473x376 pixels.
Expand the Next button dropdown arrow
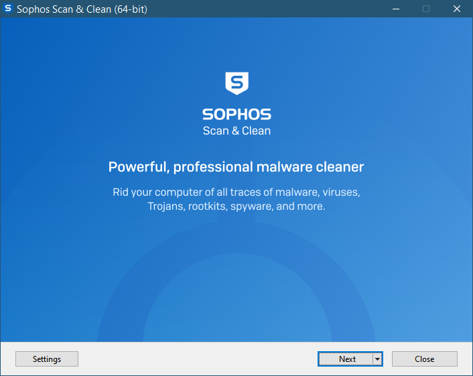378,359
